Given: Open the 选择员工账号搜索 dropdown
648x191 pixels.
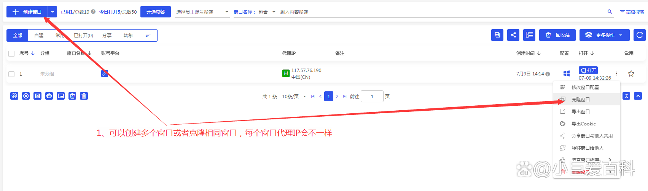Looking at the screenshot, I should pos(202,12).
